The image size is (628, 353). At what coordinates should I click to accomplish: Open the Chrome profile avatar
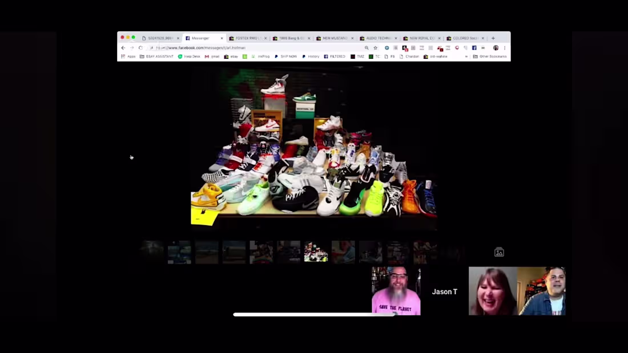point(496,48)
